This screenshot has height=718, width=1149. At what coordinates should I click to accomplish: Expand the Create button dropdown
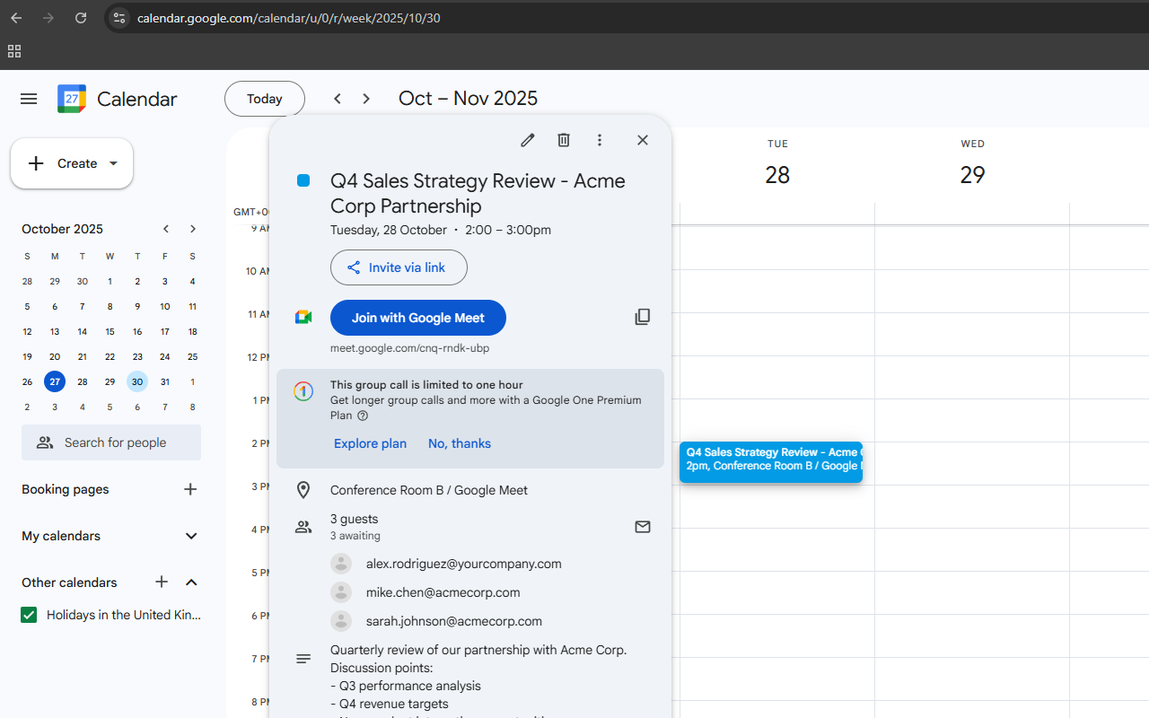(x=113, y=163)
